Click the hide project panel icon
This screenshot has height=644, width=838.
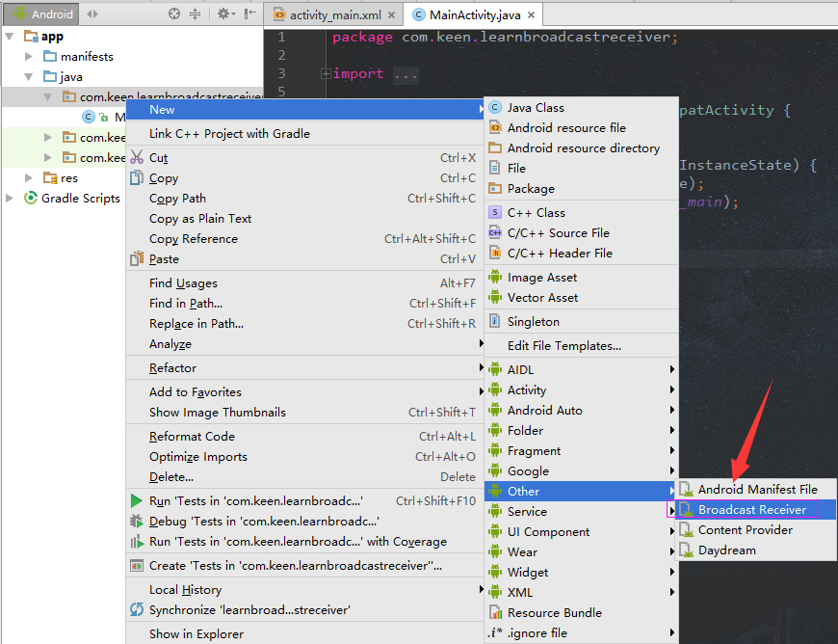point(249,13)
